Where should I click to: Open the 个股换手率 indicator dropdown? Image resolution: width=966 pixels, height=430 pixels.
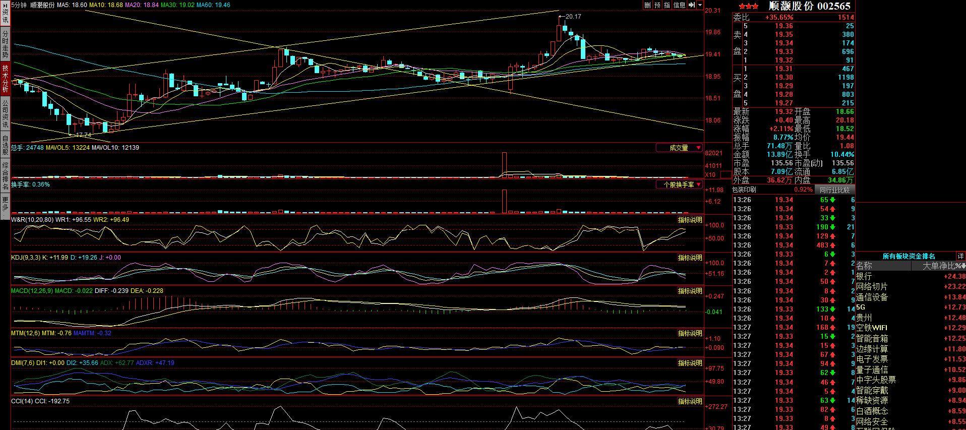point(679,185)
